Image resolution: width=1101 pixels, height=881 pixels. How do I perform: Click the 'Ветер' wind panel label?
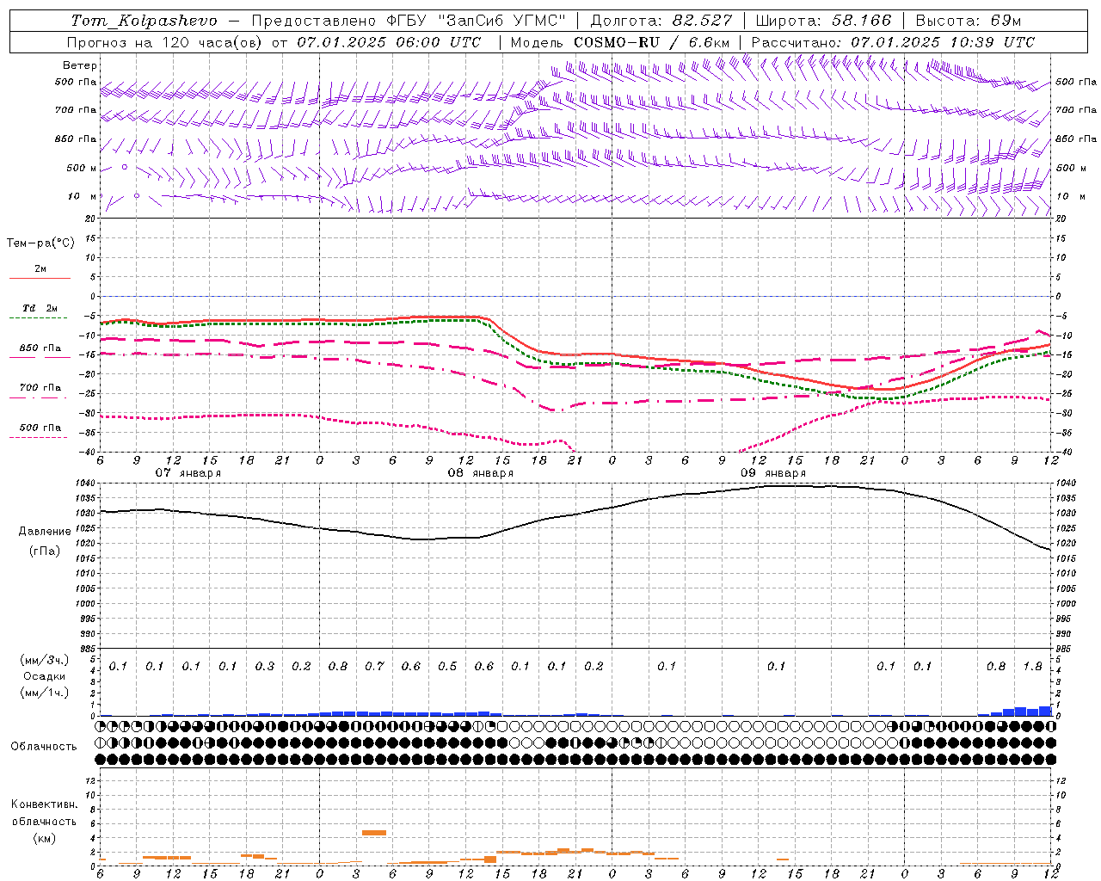pos(80,65)
